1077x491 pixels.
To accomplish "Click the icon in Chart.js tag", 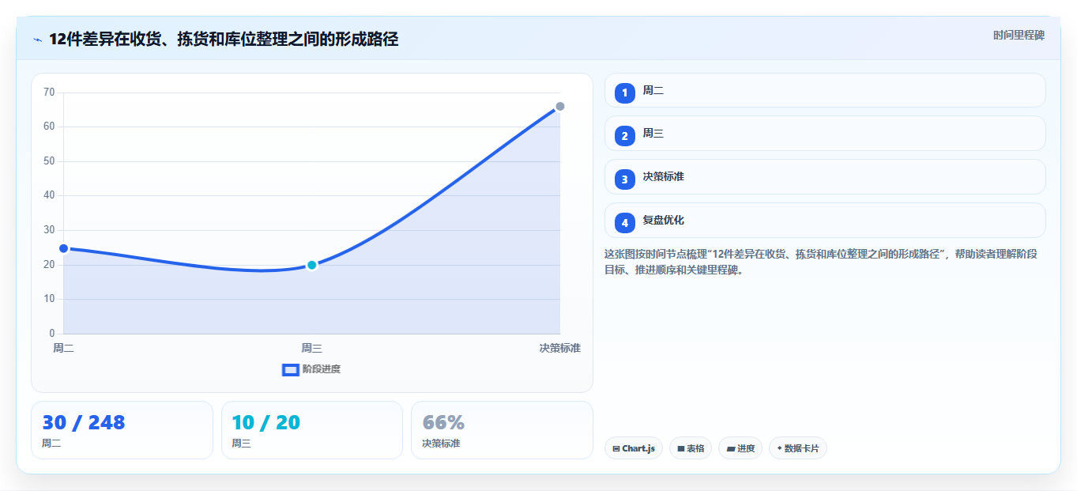I will coord(616,449).
